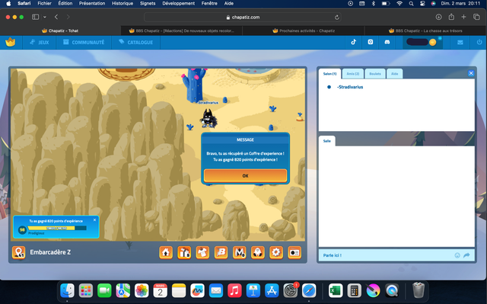Image resolution: width=487 pixels, height=304 pixels.
Task: Open the Développement menu
Action: click(x=178, y=3)
